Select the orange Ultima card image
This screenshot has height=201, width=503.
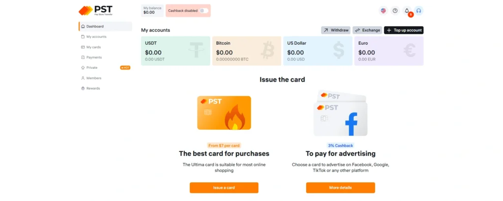coord(224,113)
